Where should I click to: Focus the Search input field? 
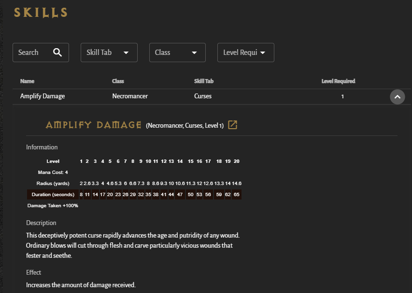41,53
